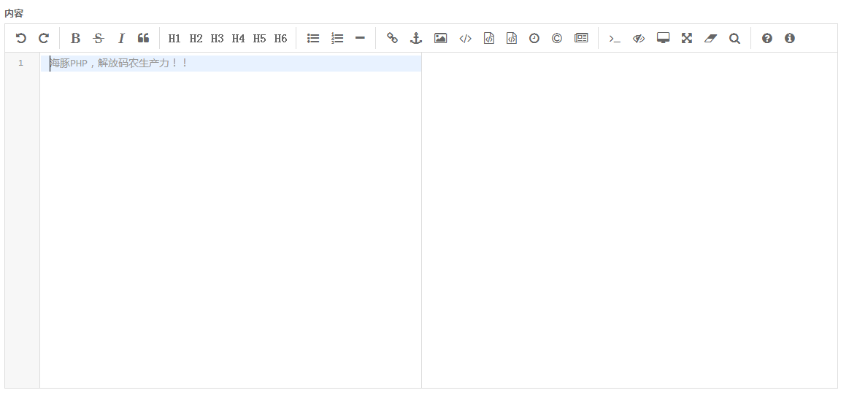This screenshot has width=849, height=401.
Task: Insert an ordered numbered list
Action: tap(337, 38)
